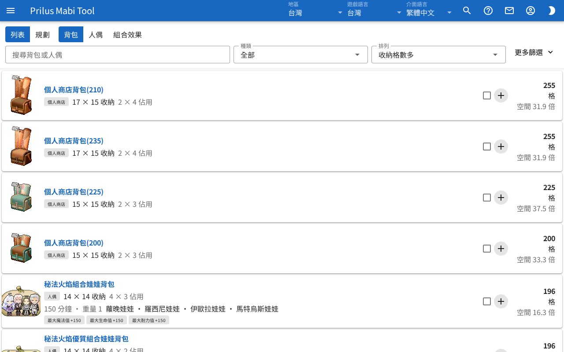Screen dimensions: 564x352
Task: Click the 個人商店背包(225) green bag thumbnail
Action: pos(21,197)
